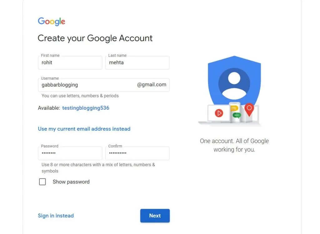Click the First name field

[70, 63]
